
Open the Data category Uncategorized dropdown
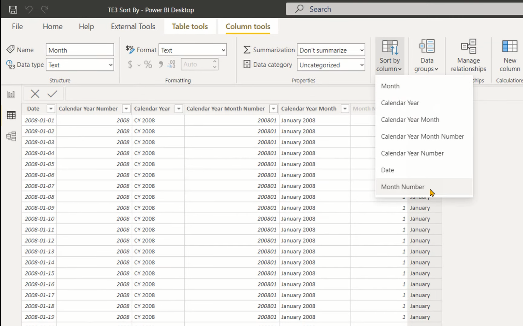point(331,65)
